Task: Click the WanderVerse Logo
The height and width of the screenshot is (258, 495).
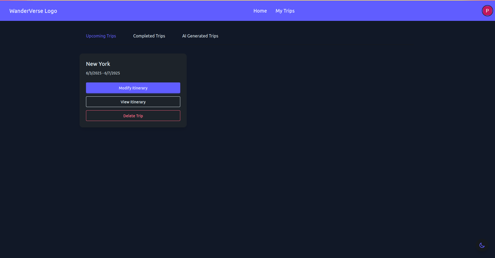Action: pos(33,11)
